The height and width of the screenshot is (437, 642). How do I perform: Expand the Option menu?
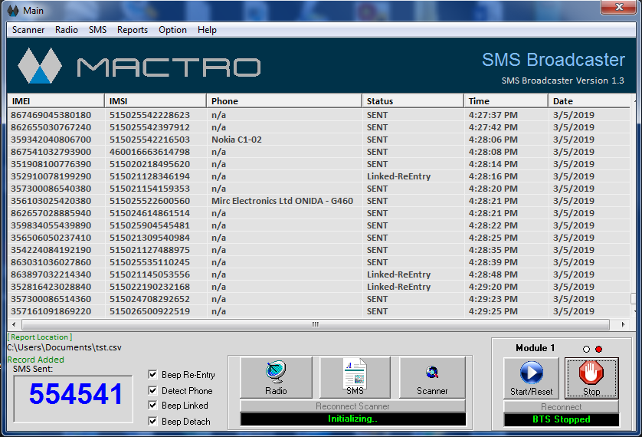click(172, 30)
